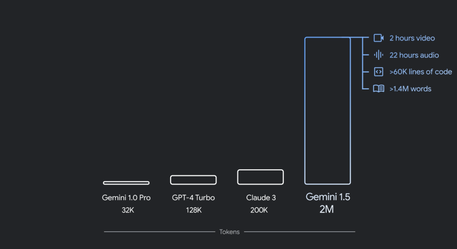457x249 pixels.
Task: Click the ">60K lines of code" text
Action: [420, 72]
